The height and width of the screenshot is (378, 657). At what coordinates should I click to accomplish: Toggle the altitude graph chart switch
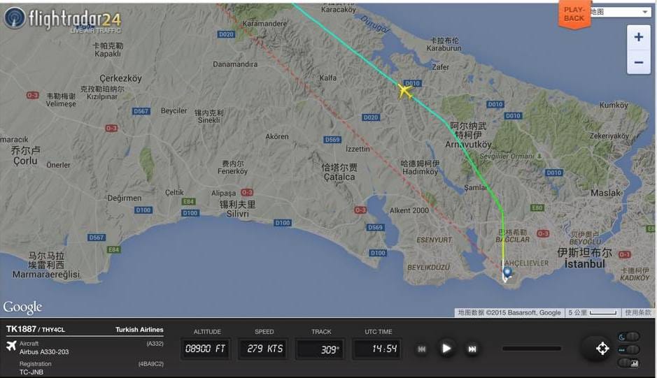(x=629, y=363)
